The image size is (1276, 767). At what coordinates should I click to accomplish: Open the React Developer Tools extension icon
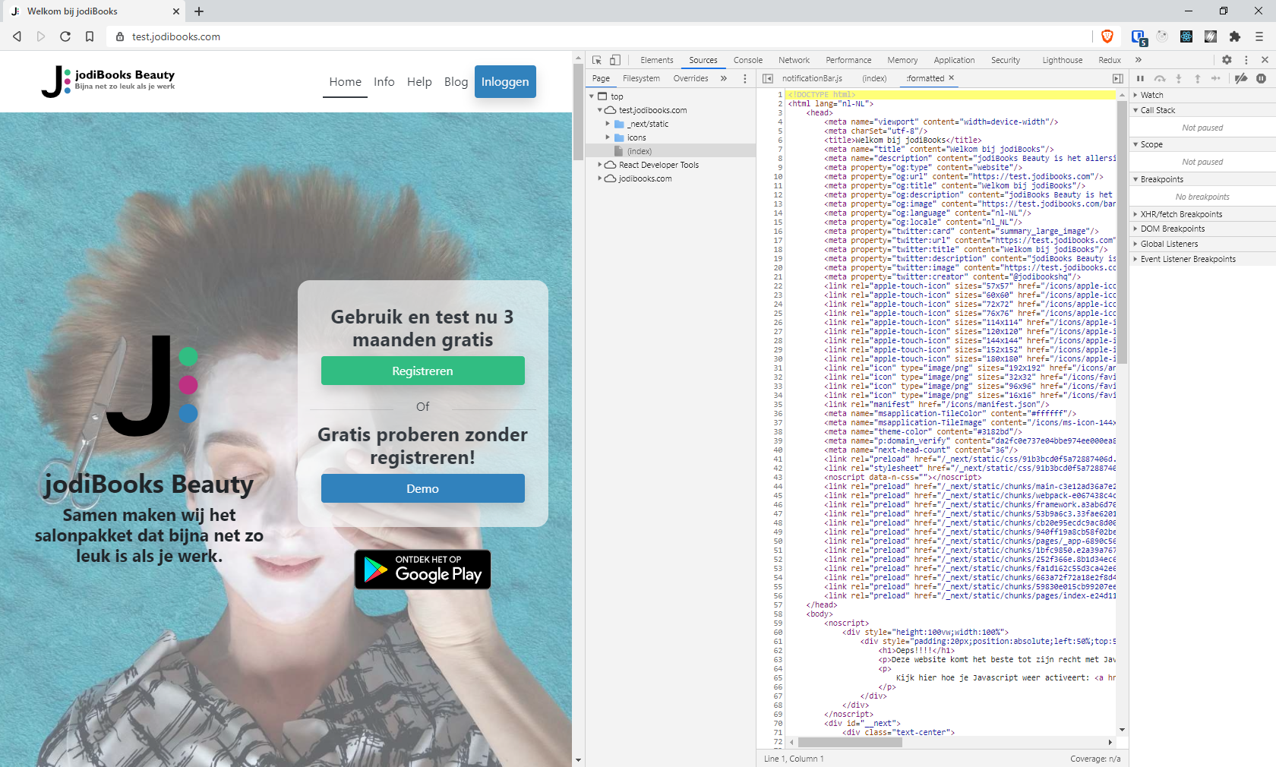click(1186, 36)
